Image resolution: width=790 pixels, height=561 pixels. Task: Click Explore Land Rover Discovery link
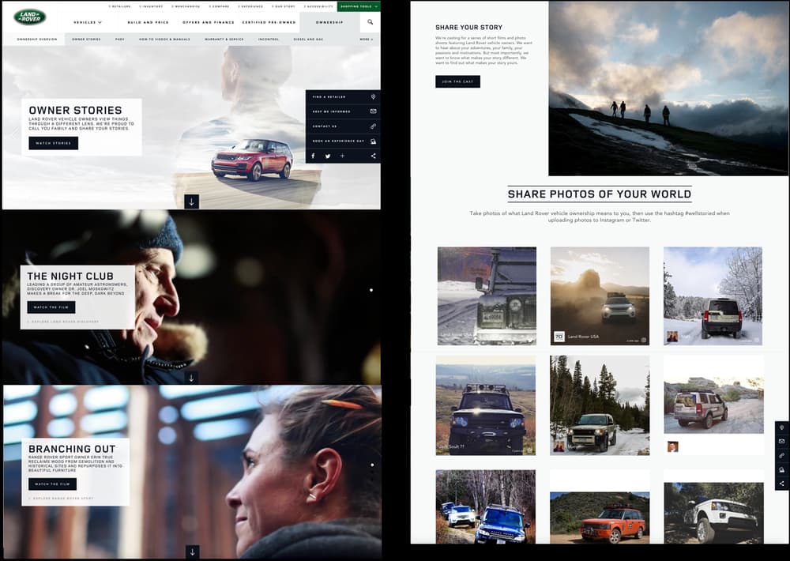tap(63, 322)
